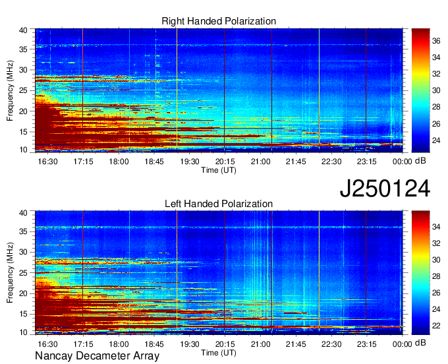Click the 28 dB tick on Right Handed colorbar

point(436,107)
